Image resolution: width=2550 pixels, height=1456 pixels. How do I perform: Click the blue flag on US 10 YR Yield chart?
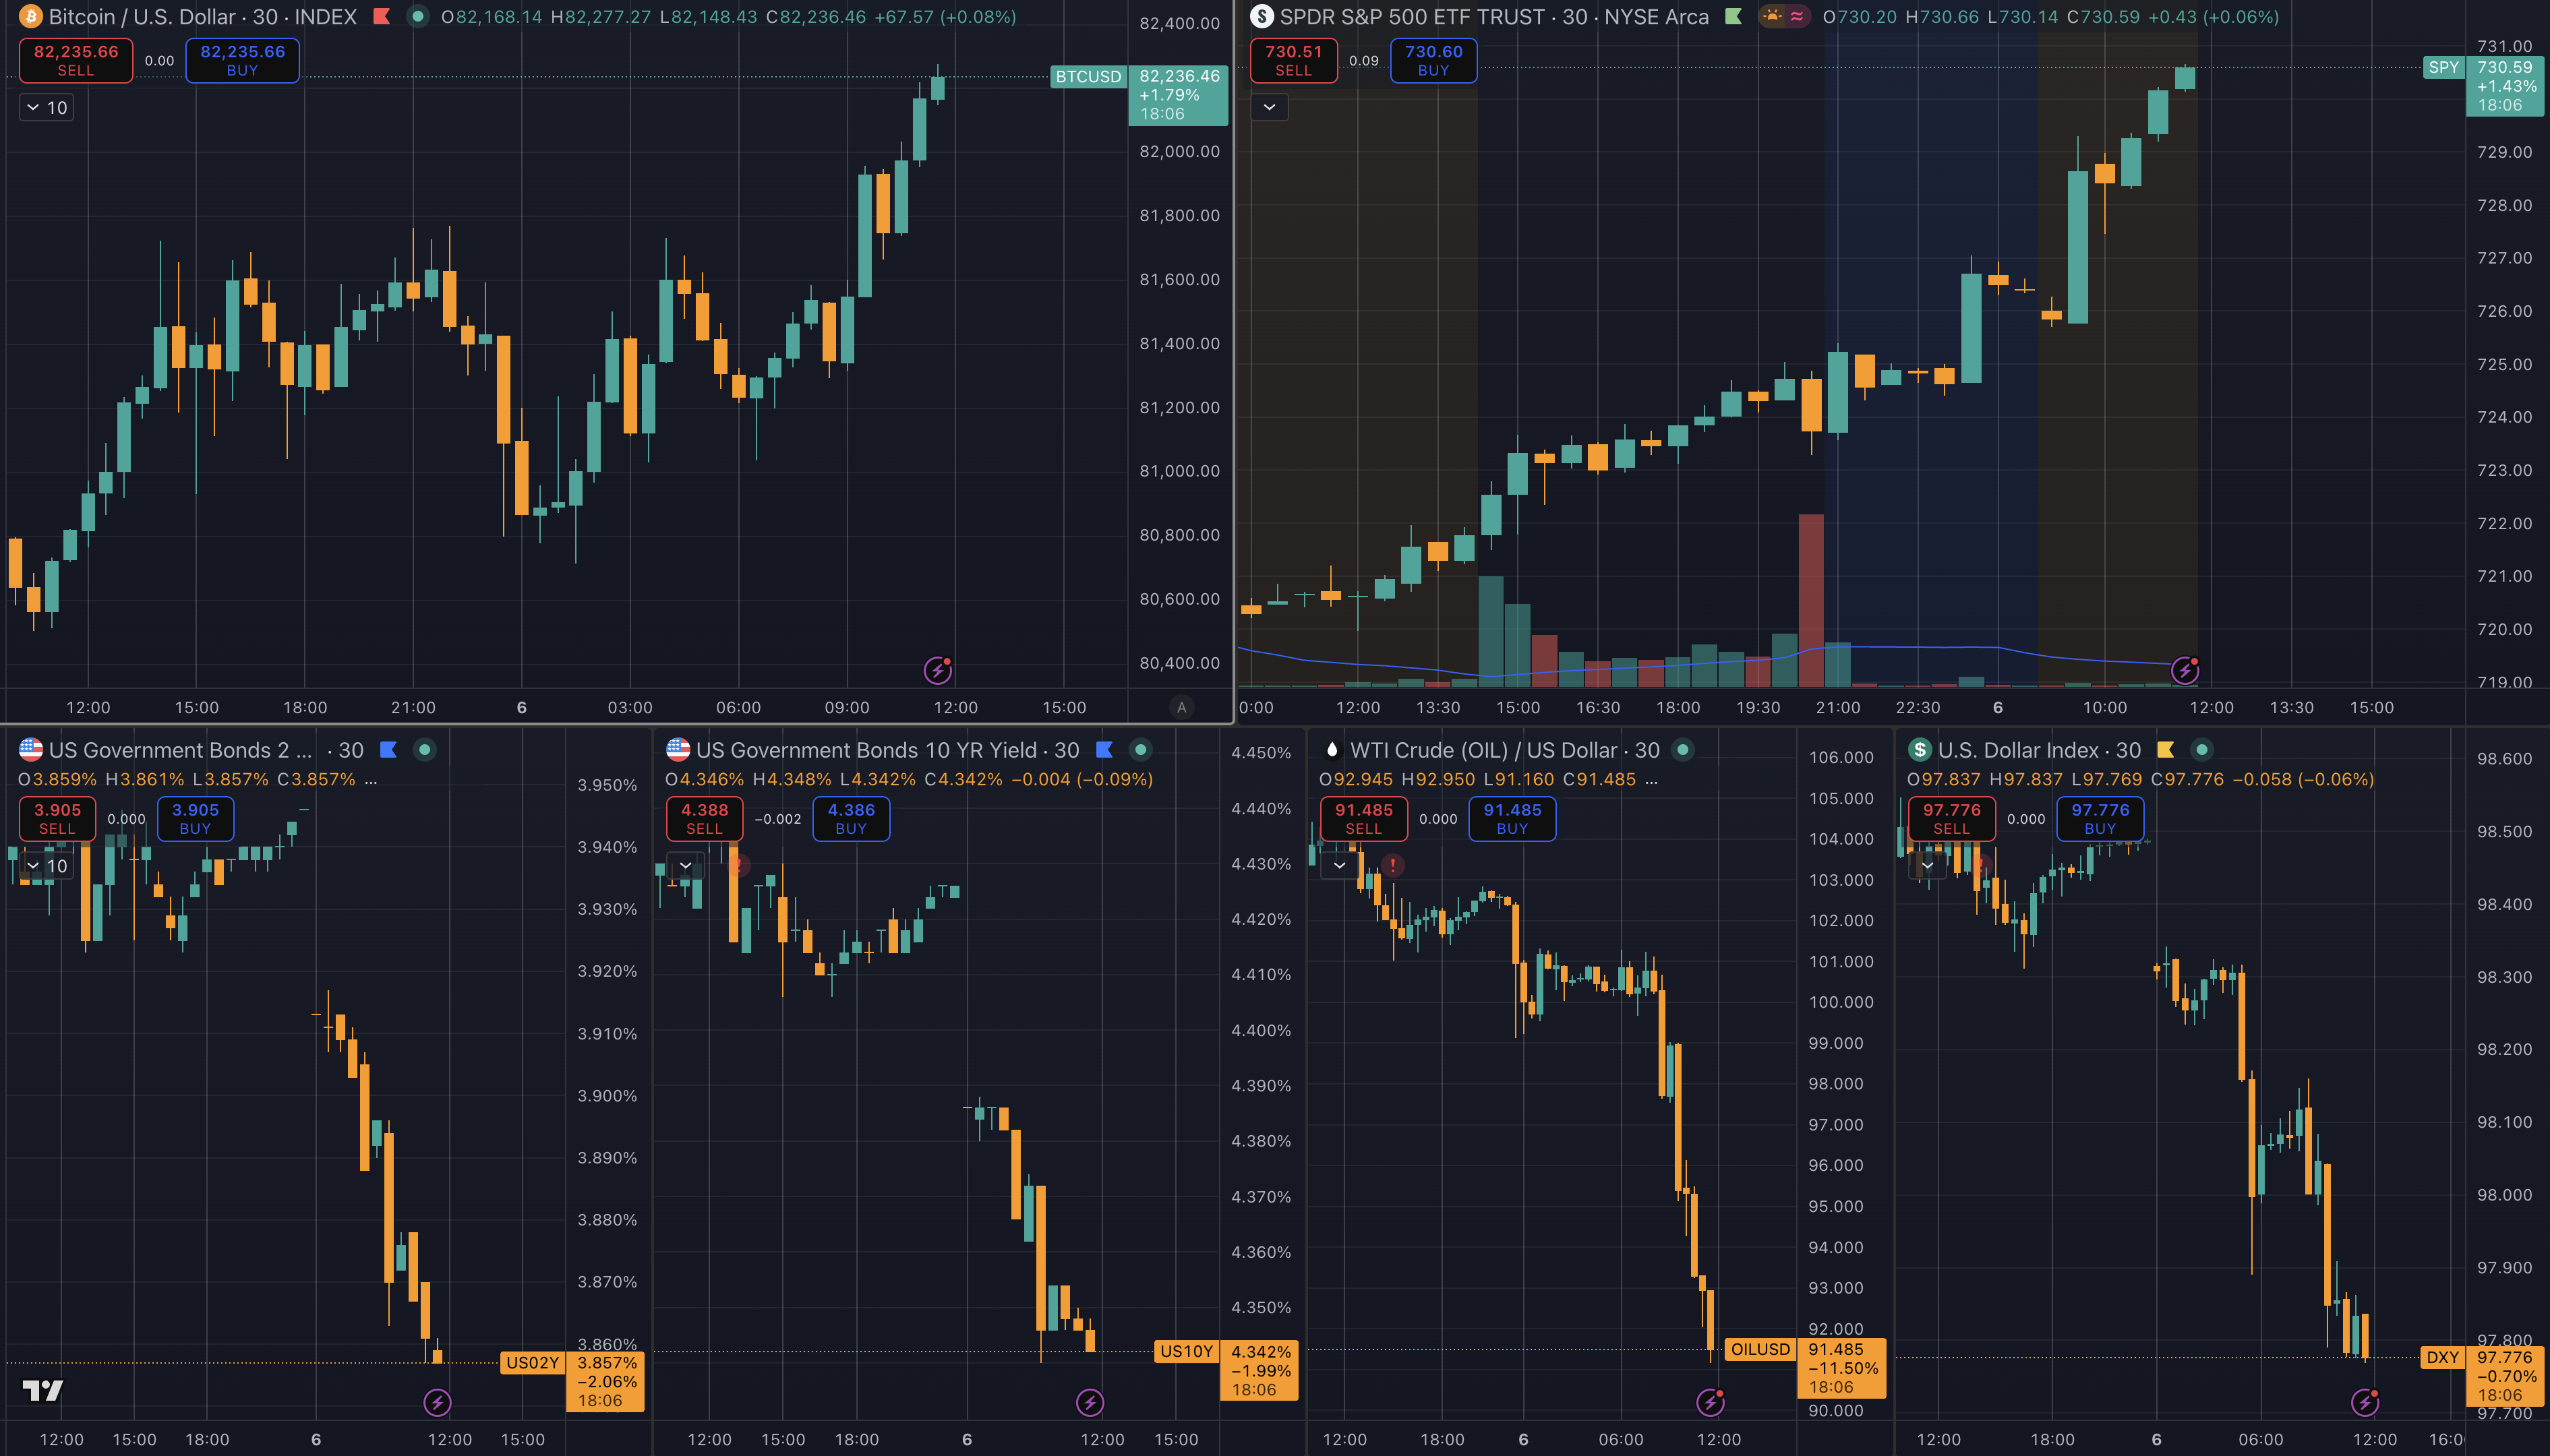[x=1104, y=750]
